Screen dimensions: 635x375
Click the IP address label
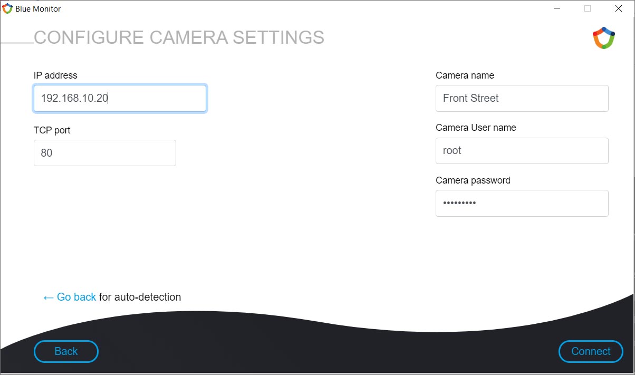coord(55,75)
